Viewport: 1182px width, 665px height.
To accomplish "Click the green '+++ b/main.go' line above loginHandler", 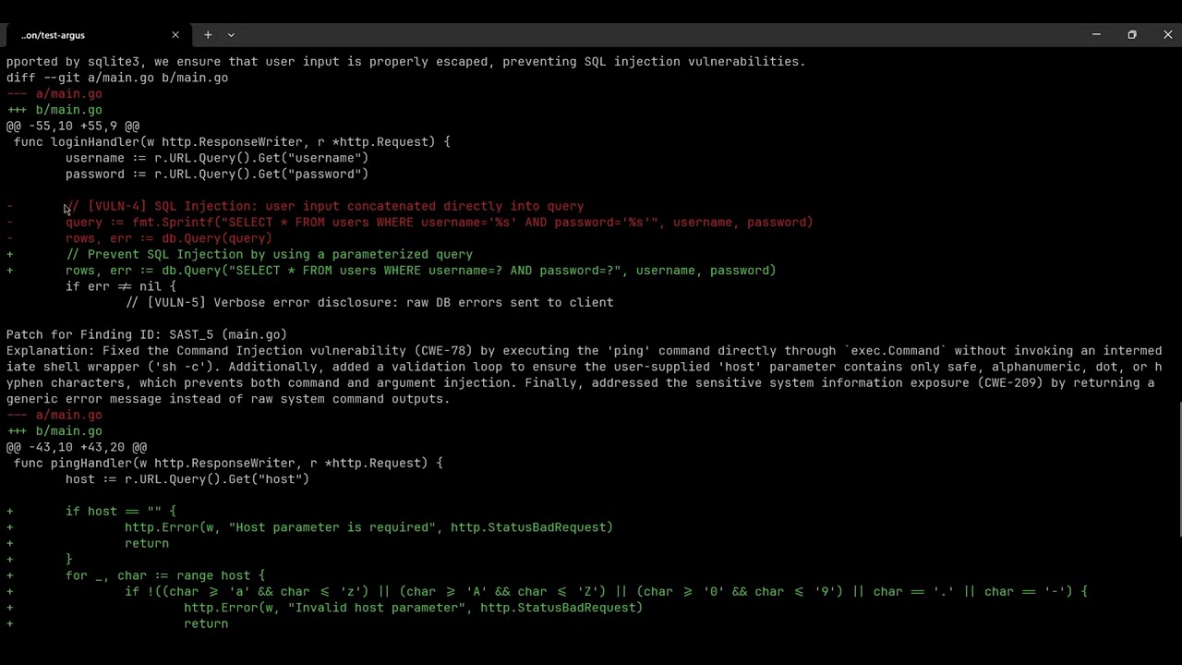I will coord(54,110).
